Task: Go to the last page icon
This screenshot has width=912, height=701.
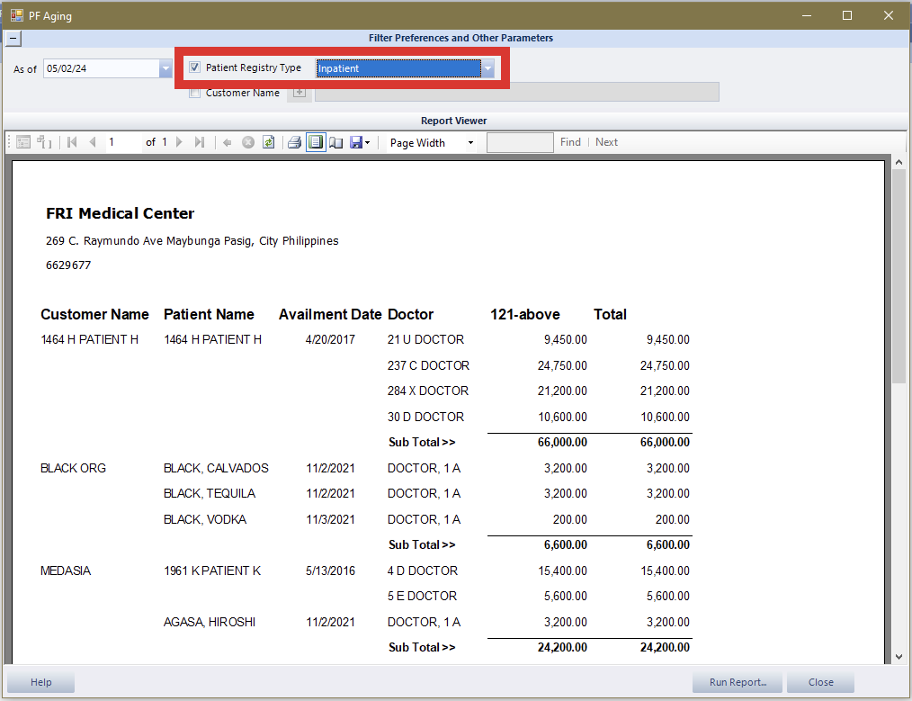Action: pos(200,142)
